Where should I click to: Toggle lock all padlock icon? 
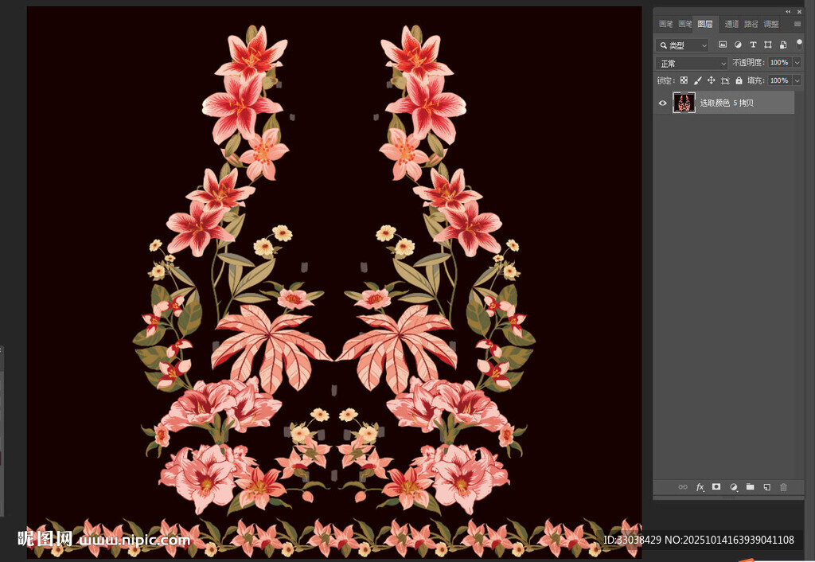[739, 80]
